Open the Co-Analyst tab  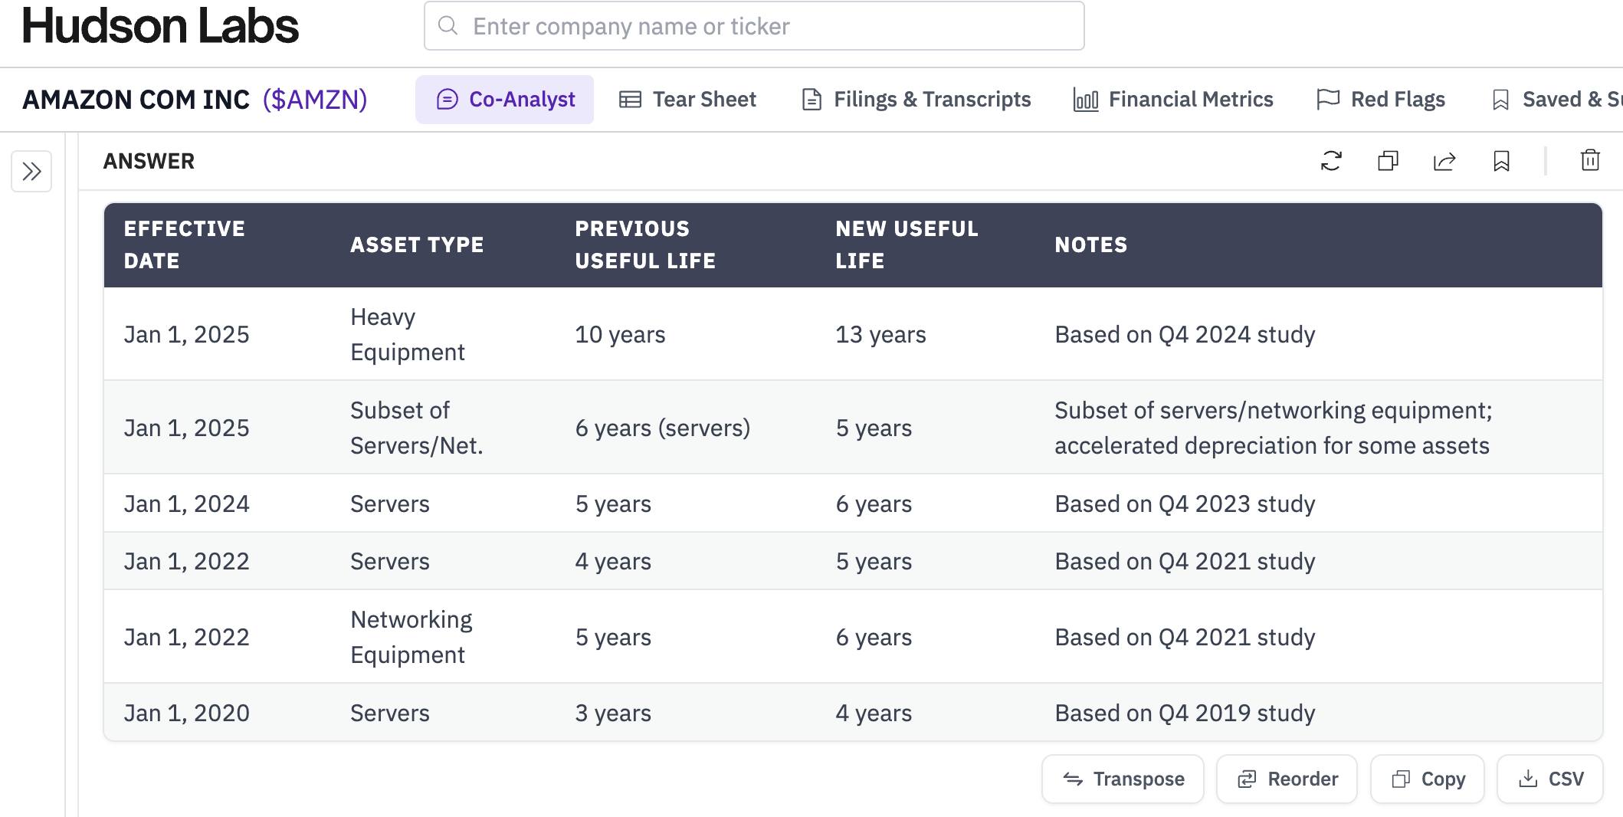tap(505, 100)
